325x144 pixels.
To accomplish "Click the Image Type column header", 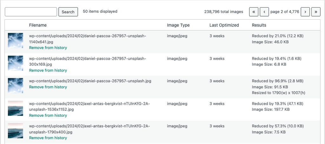I will point(178,25).
